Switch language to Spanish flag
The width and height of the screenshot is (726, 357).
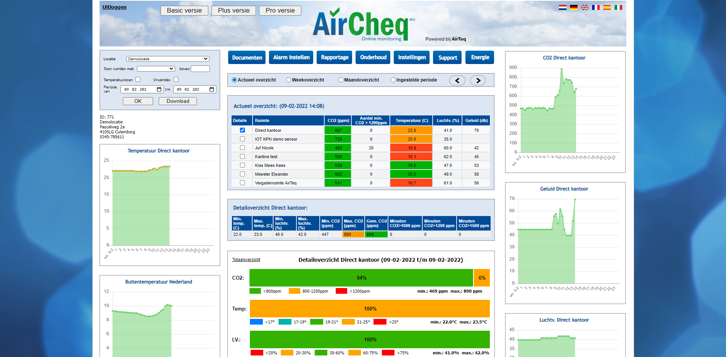[607, 7]
